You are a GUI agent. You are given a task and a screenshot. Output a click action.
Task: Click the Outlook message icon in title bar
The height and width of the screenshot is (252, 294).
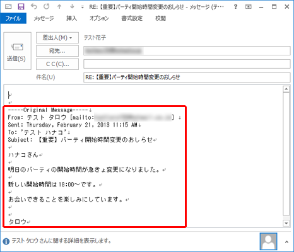(x=8, y=7)
